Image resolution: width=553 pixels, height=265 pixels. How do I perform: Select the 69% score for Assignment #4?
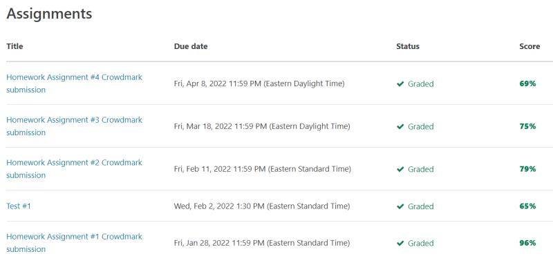(x=527, y=84)
